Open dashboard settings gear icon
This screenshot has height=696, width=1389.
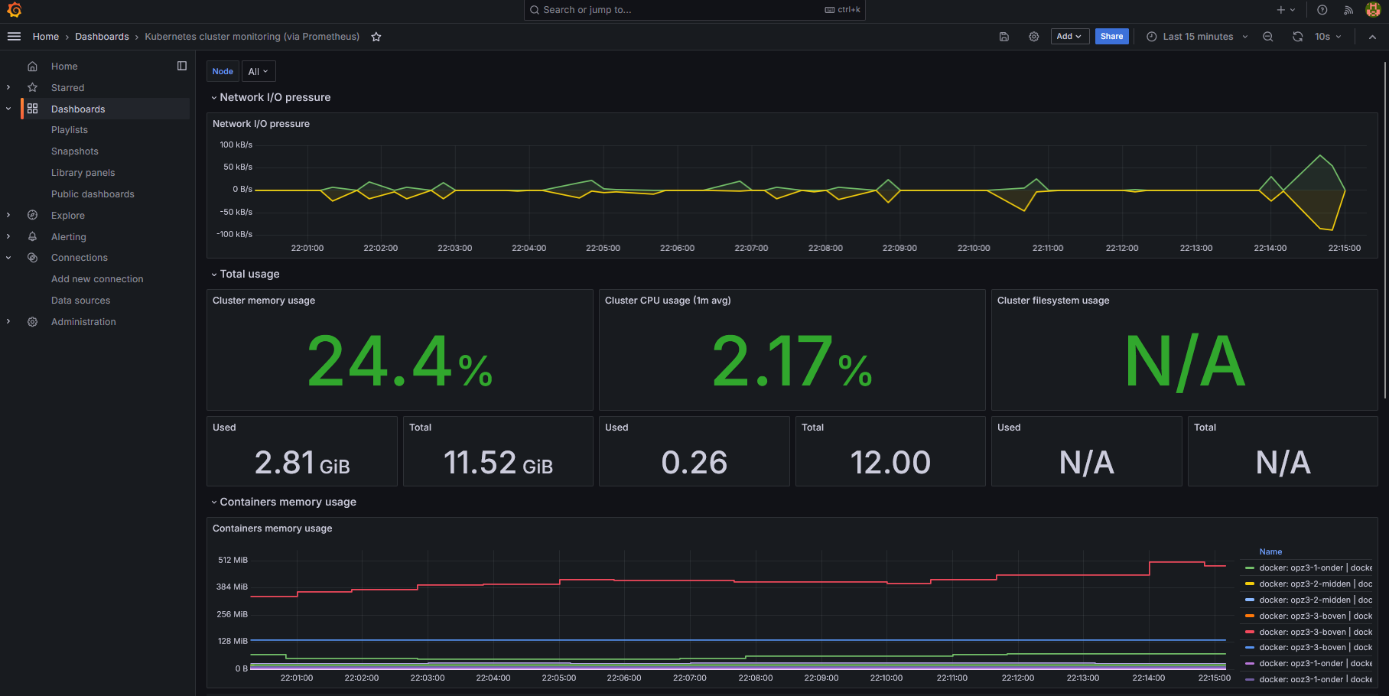tap(1034, 37)
